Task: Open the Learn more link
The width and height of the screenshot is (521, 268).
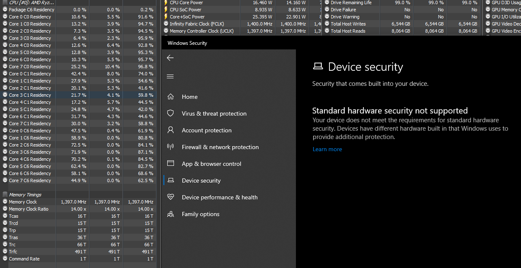Action: pyautogui.click(x=327, y=149)
